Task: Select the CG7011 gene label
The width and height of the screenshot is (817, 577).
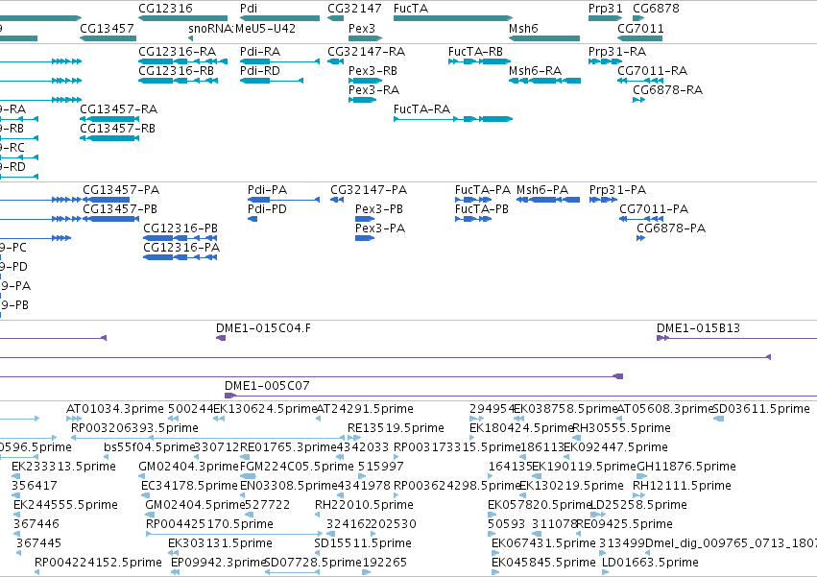Action: tap(640, 28)
